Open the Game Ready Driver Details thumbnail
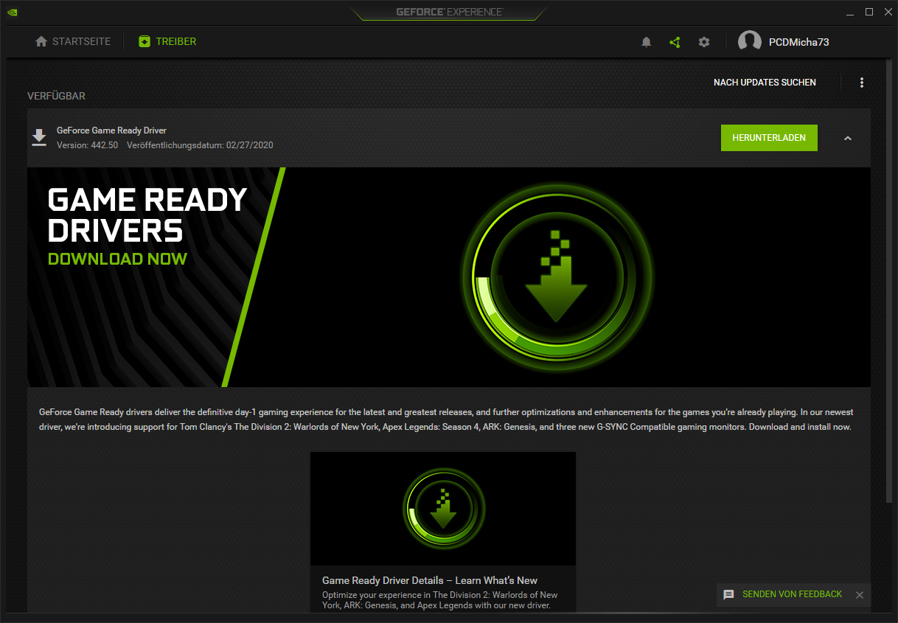 [443, 509]
